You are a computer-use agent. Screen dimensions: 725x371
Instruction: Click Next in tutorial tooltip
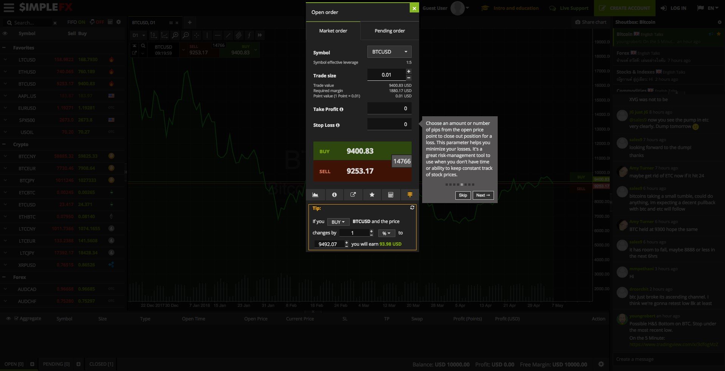pyautogui.click(x=483, y=196)
